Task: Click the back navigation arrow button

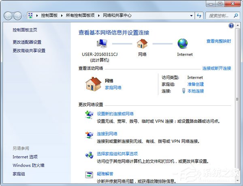Action: point(9,15)
